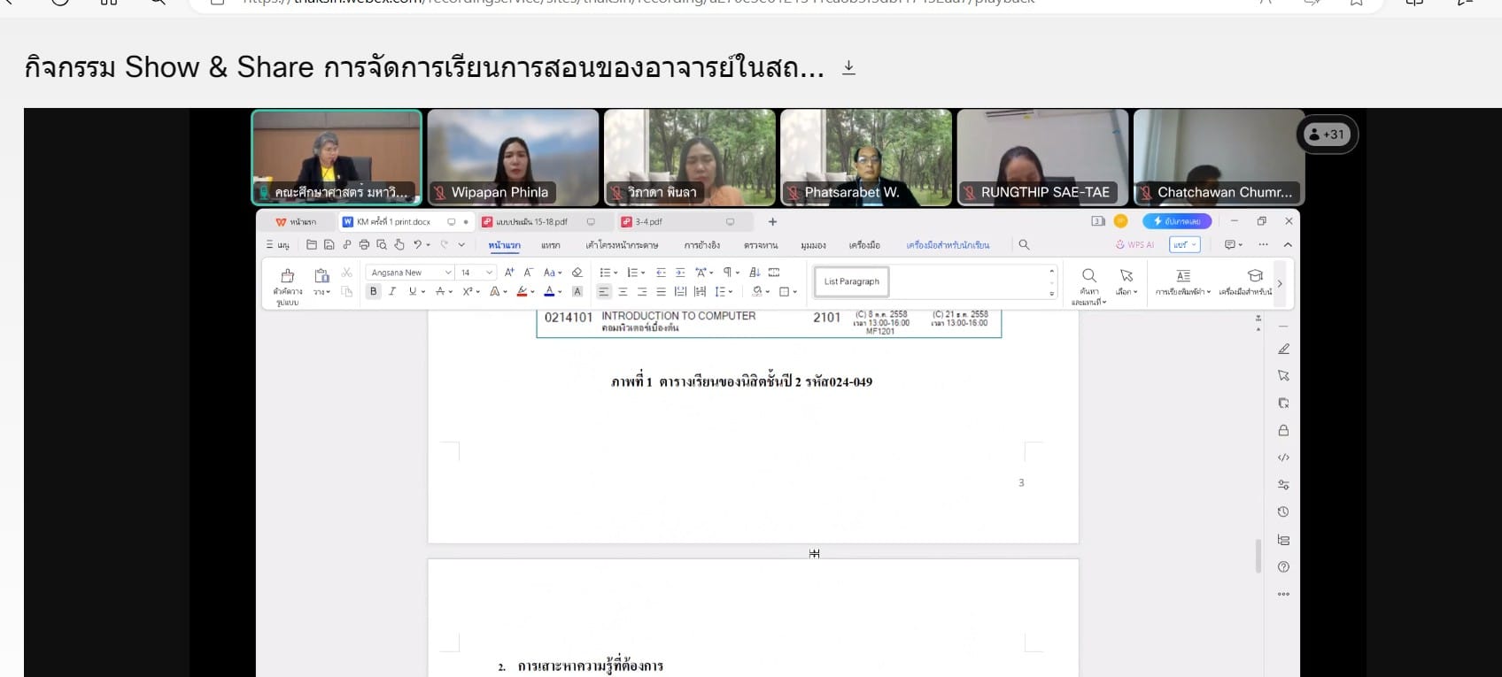Click the blue font color A button
The width and height of the screenshot is (1502, 677).
pyautogui.click(x=549, y=291)
